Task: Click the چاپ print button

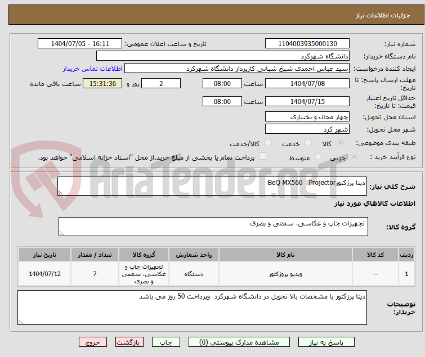Action: coord(166,342)
